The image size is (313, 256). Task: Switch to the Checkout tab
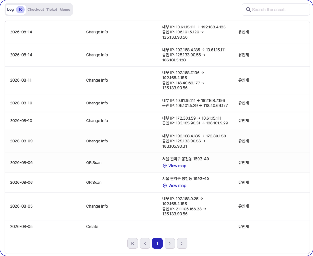pos(36,10)
